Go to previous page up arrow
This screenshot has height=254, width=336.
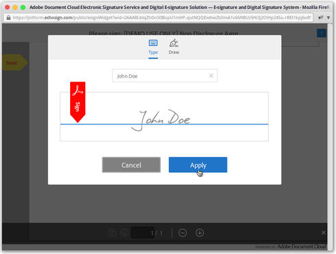(x=112, y=233)
